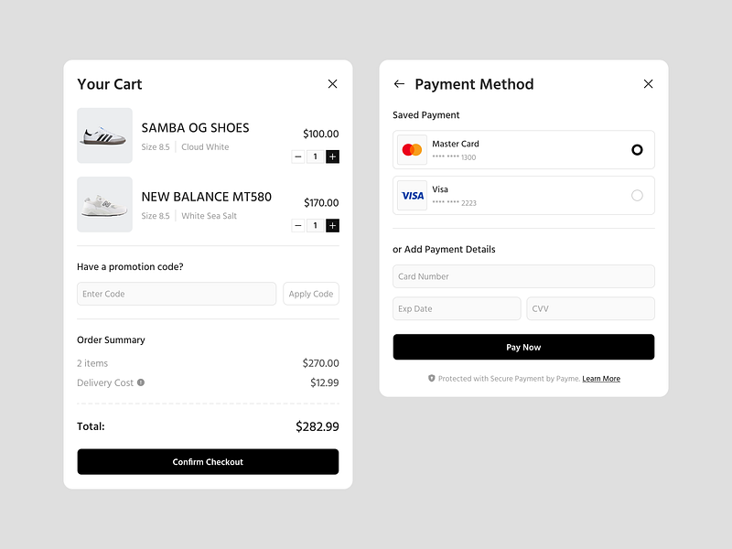Image resolution: width=732 pixels, height=549 pixels.
Task: Click the Exp Date input field
Action: pyautogui.click(x=457, y=308)
